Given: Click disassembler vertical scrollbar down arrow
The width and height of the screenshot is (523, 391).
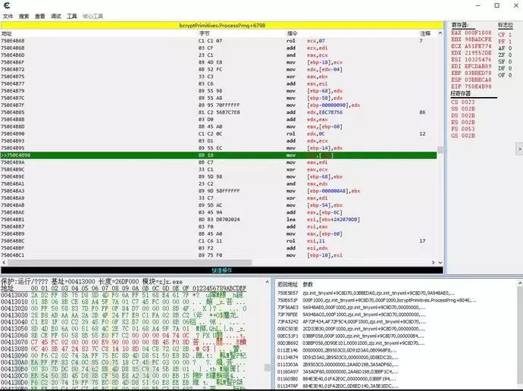Looking at the screenshot, I should 440,263.
